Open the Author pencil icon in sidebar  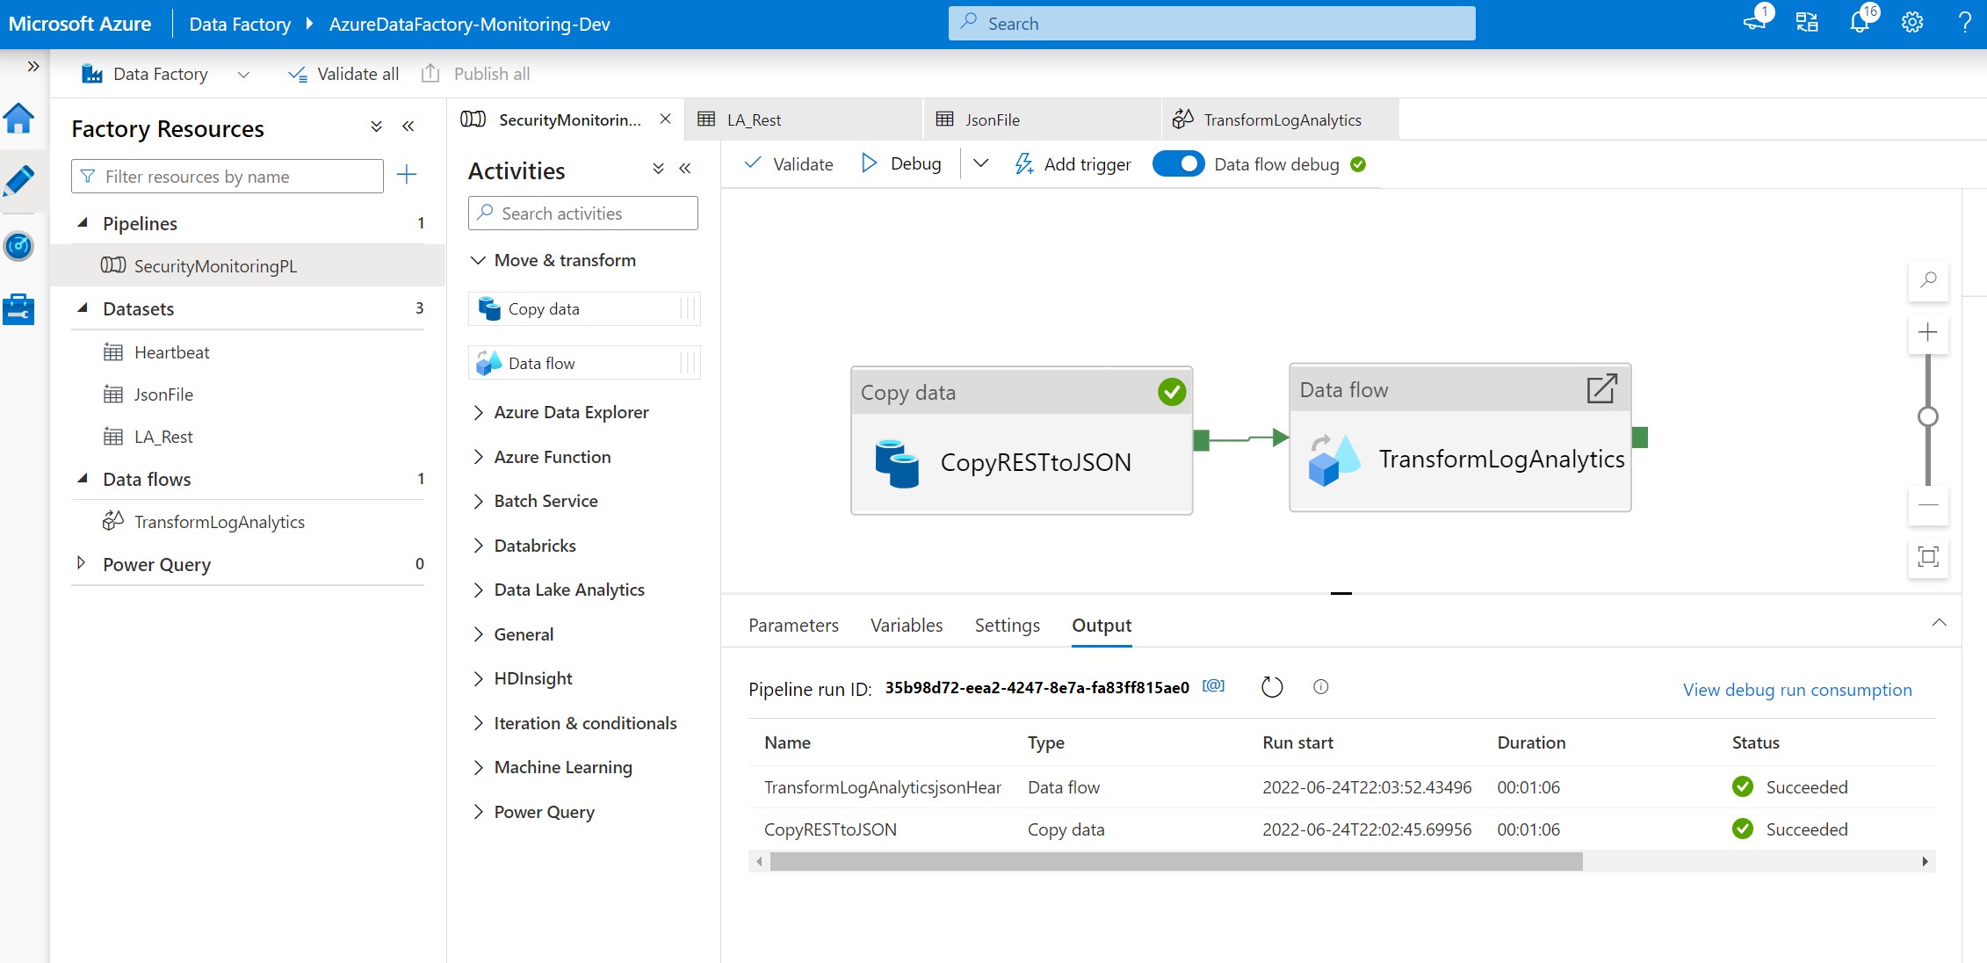19,180
